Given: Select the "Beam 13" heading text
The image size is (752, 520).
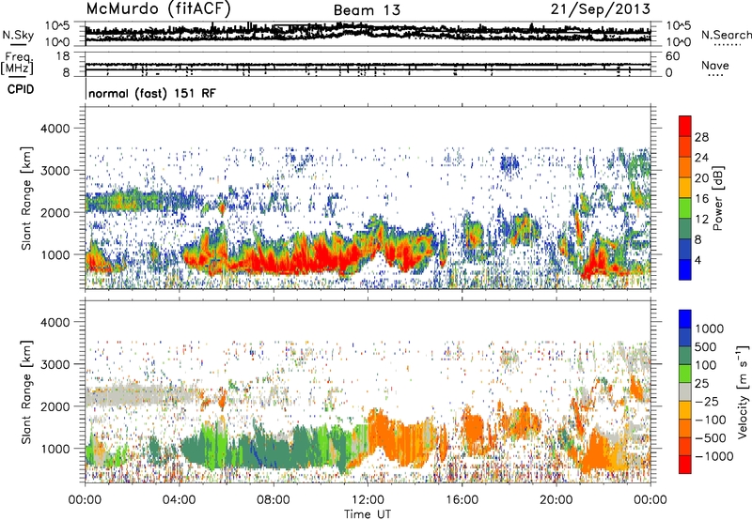Looking at the screenshot, I should (x=367, y=10).
